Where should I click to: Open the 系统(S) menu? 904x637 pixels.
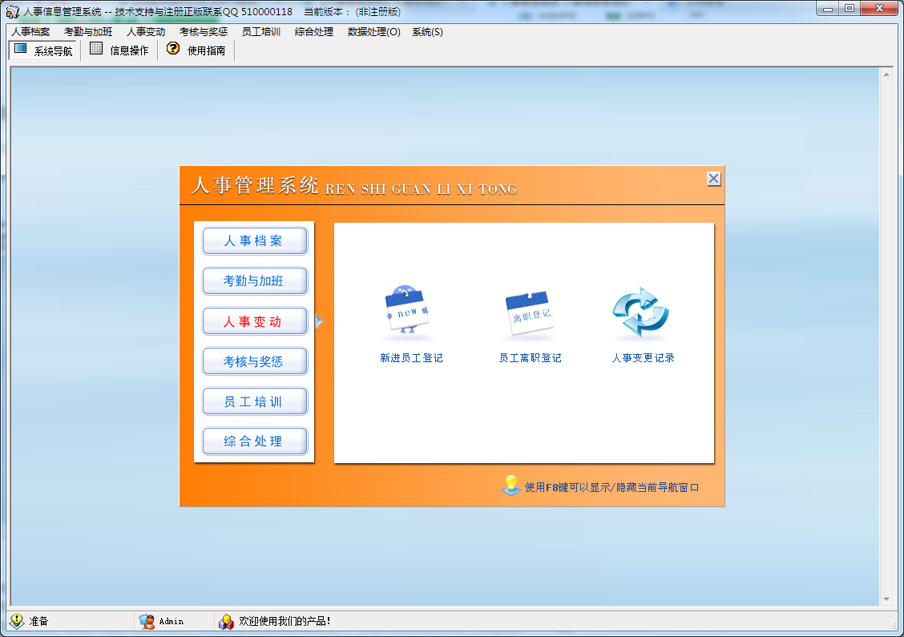427,32
